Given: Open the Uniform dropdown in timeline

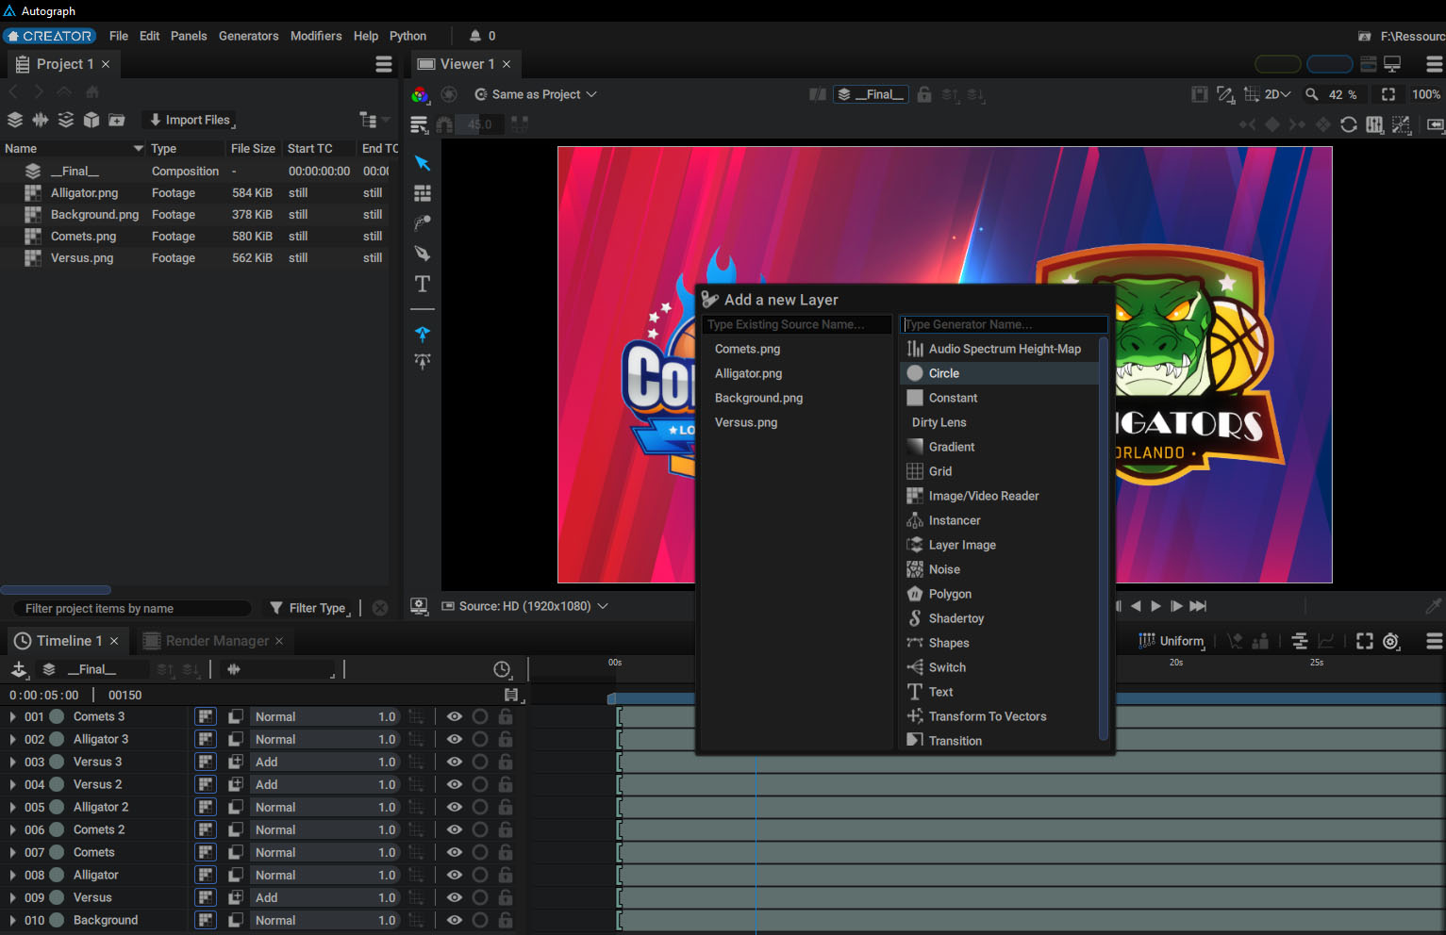Looking at the screenshot, I should [x=1172, y=641].
